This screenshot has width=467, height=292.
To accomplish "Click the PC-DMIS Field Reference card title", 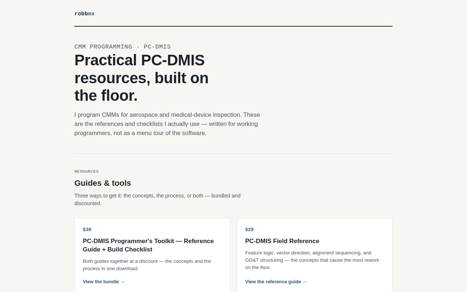I will [282, 241].
